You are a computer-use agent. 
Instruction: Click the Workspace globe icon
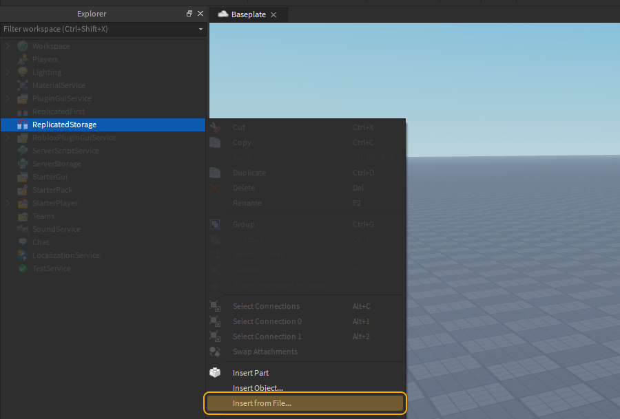(23, 46)
